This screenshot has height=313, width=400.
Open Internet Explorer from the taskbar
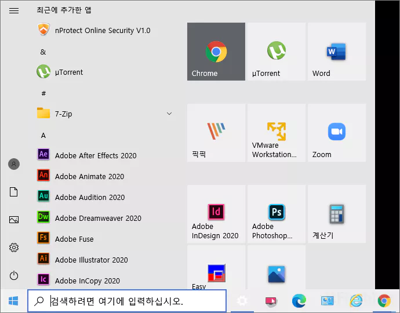[x=356, y=301]
